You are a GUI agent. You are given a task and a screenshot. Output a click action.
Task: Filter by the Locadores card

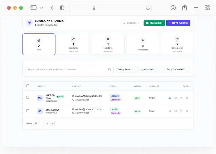[108, 44]
